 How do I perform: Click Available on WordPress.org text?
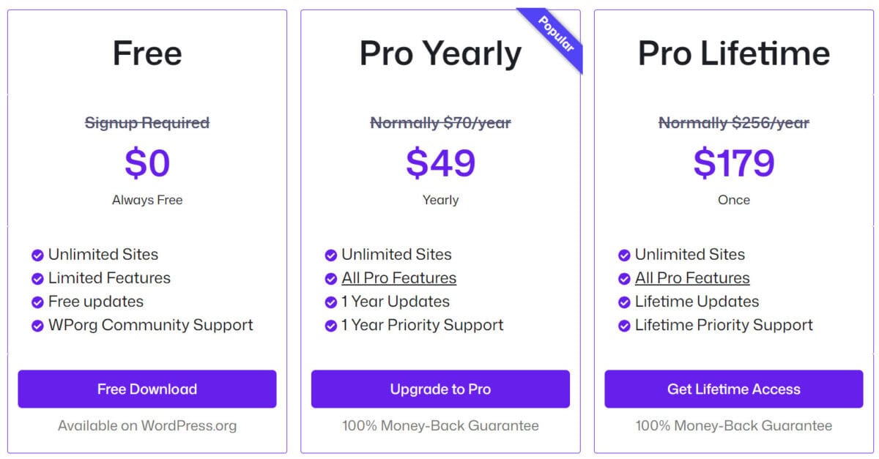[x=147, y=425]
